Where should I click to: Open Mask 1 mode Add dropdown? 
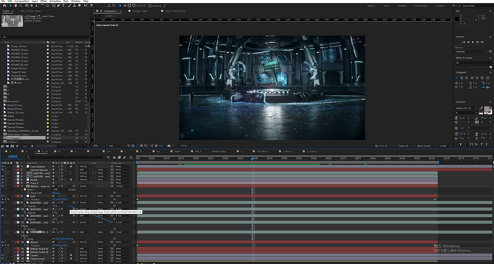pyautogui.click(x=59, y=189)
